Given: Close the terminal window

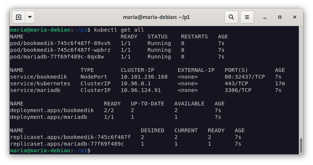Looking at the screenshot, I should tap(295, 17).
